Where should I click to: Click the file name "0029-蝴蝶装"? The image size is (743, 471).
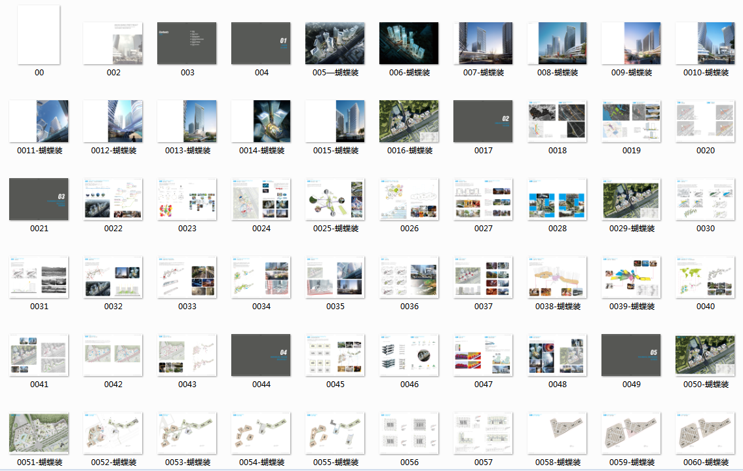(x=632, y=229)
